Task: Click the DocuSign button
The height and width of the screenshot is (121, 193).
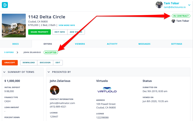Action: click(x=45, y=63)
